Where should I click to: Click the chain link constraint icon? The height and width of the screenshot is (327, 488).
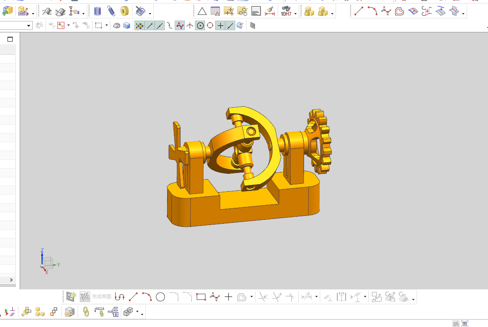(86, 312)
